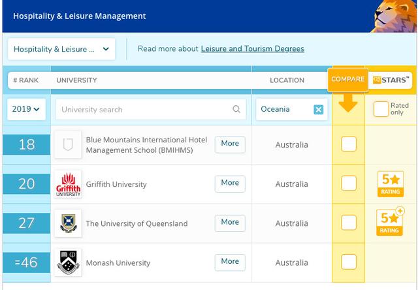Image resolution: width=418 pixels, height=290 pixels.
Task: Click rank 20 cell
Action: 27,184
